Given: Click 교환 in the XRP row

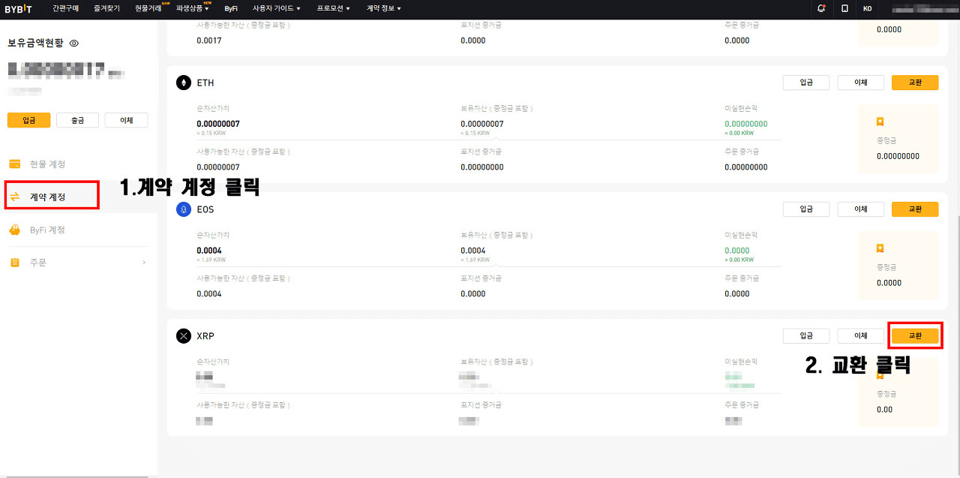Looking at the screenshot, I should pos(915,336).
